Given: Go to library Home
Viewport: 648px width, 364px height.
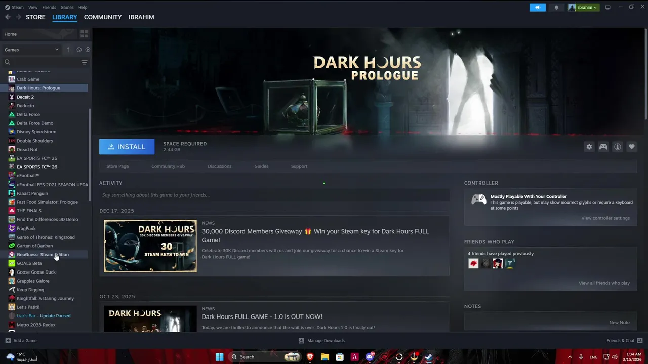Looking at the screenshot, I should point(39,34).
